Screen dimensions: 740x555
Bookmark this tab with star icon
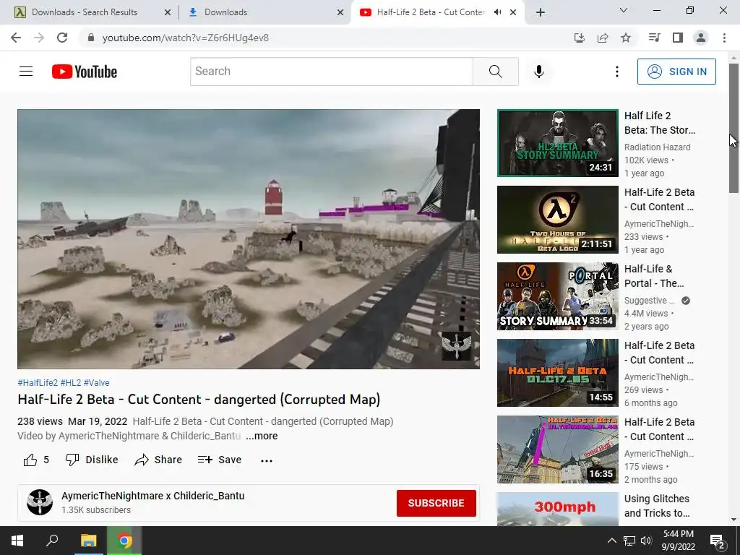click(x=626, y=38)
